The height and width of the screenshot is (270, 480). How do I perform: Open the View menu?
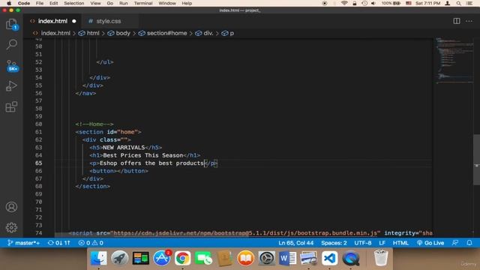[95, 3]
